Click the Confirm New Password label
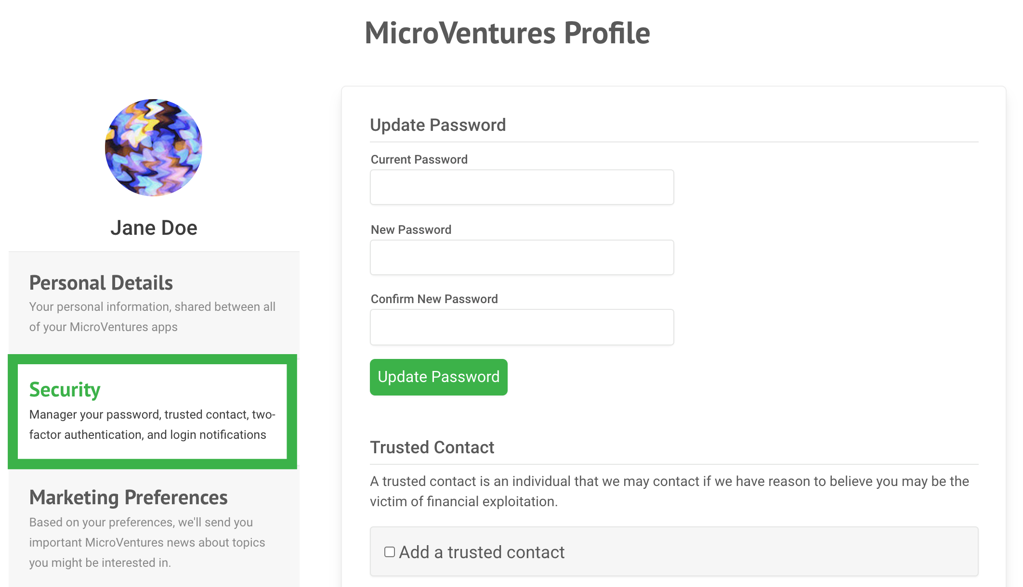The height and width of the screenshot is (587, 1023). [x=434, y=299]
